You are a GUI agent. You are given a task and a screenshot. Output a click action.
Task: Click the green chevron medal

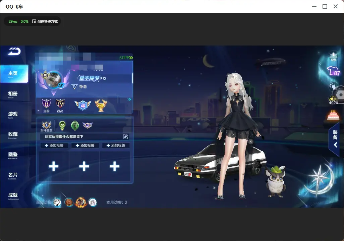[x=62, y=125]
